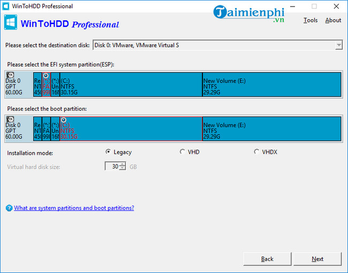Open the destination disk dropdown

pyautogui.click(x=217, y=45)
